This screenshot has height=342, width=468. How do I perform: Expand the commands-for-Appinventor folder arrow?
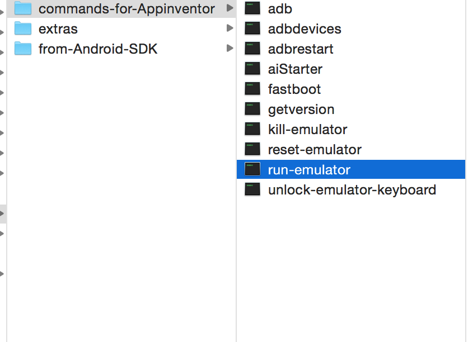230,8
